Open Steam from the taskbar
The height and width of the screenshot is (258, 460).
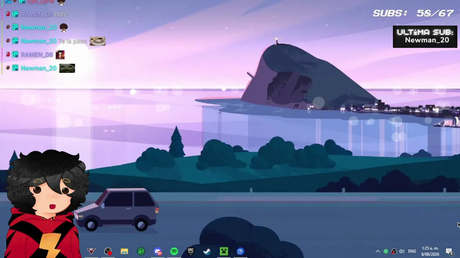tap(207, 251)
